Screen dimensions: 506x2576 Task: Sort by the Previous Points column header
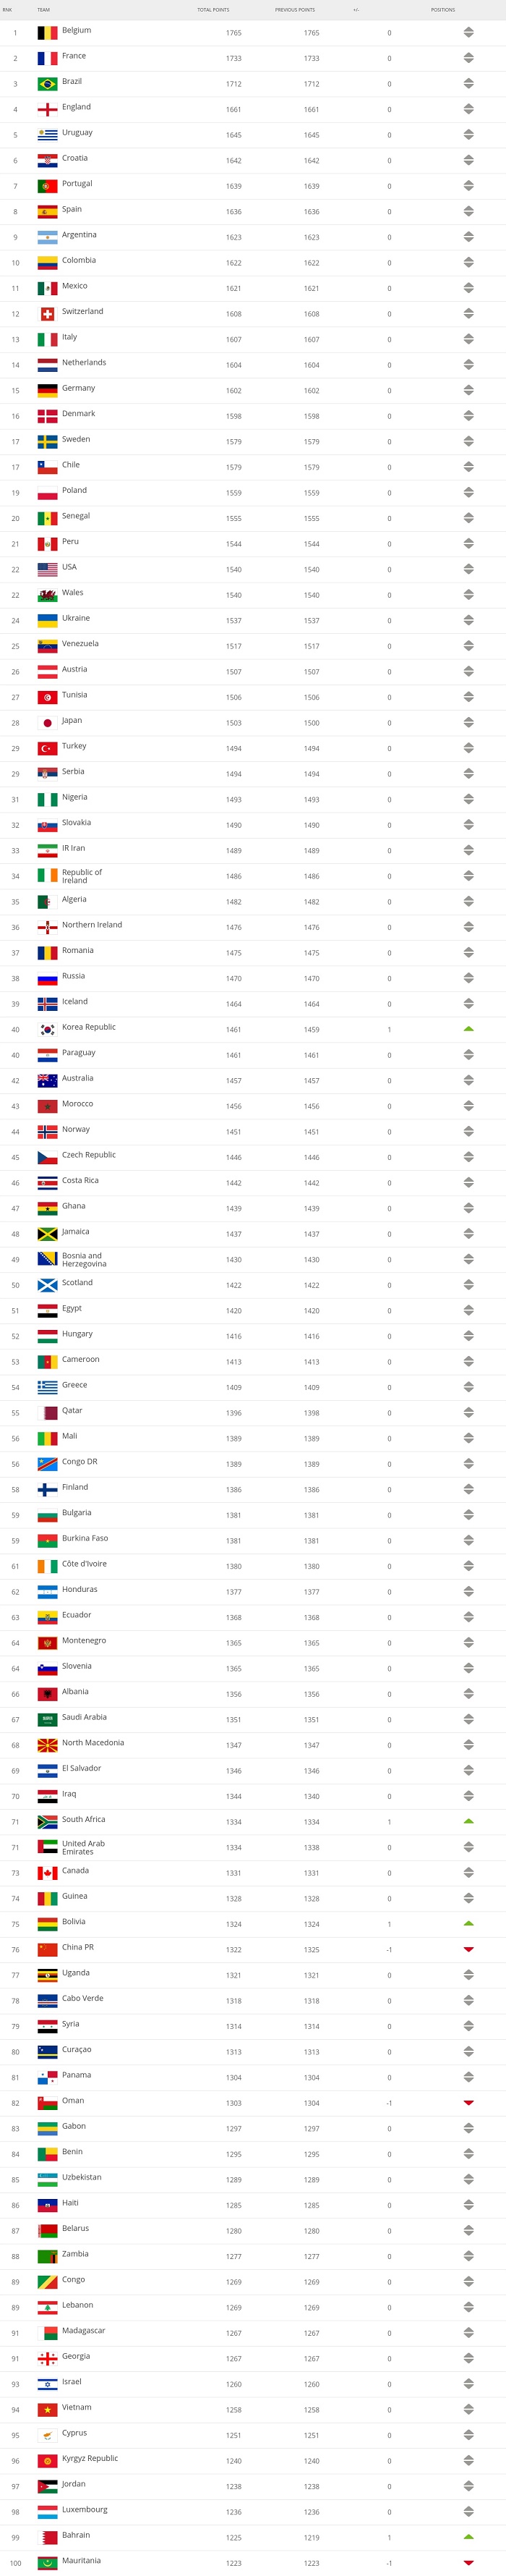[294, 10]
